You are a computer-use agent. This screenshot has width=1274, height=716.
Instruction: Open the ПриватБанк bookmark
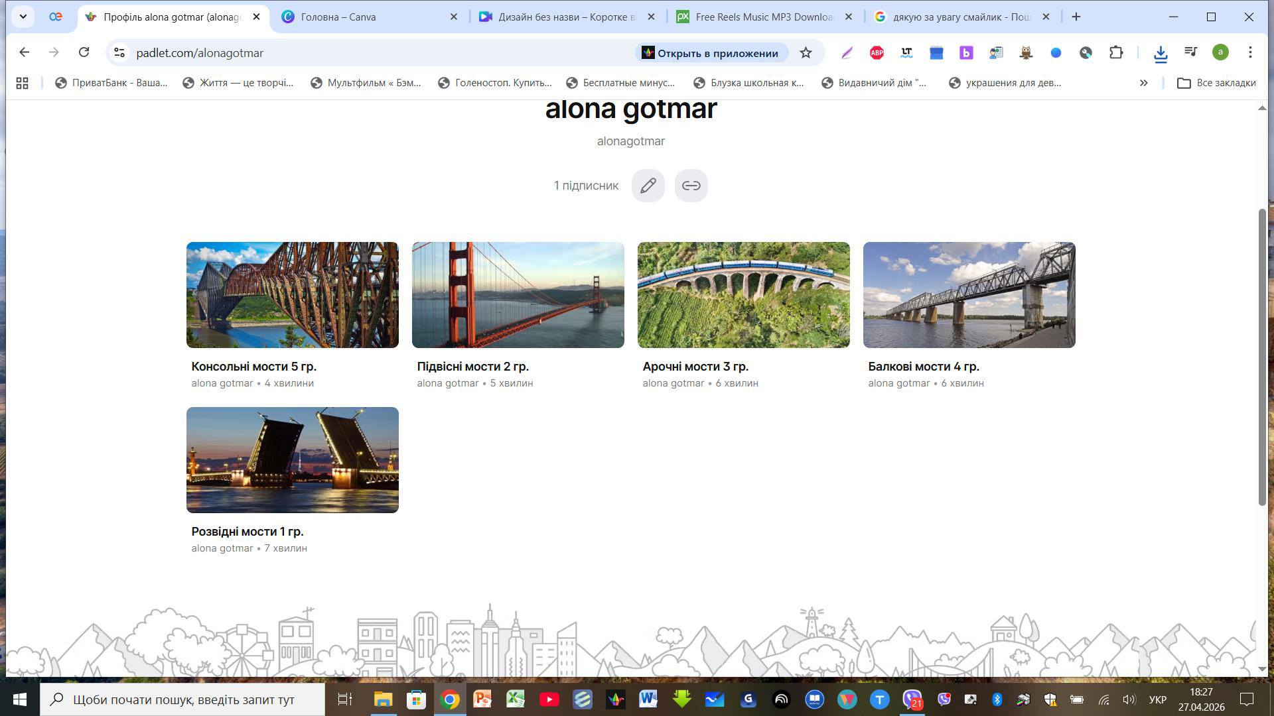[x=111, y=83]
